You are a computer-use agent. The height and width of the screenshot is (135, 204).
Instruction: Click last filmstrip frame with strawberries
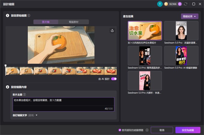pyautogui.click(x=110, y=71)
